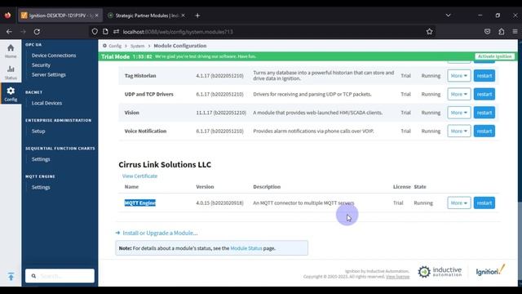Close the Ignition-DESKTOP tab

click(x=96, y=16)
